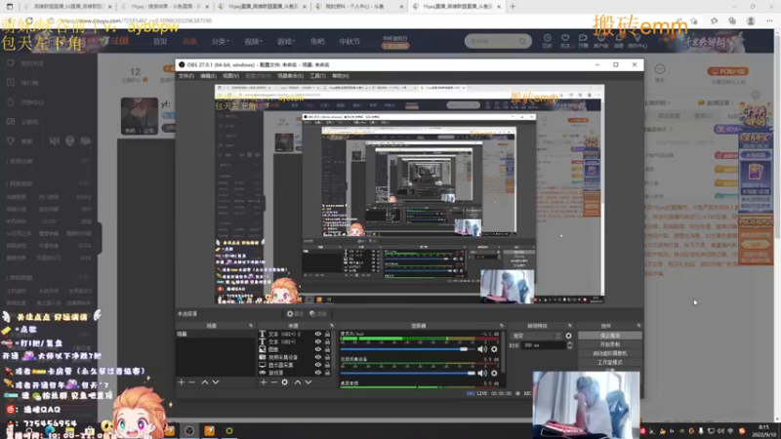The image size is (781, 439).
Task: Open 关注 heart icon on Douyu header
Action: tap(565, 41)
